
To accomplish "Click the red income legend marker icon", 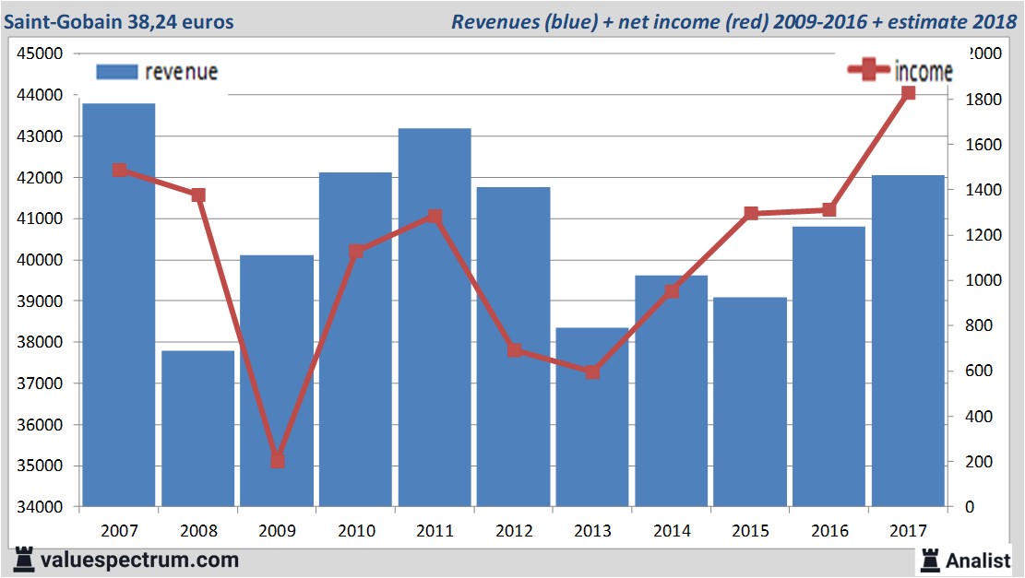I will 869,71.
